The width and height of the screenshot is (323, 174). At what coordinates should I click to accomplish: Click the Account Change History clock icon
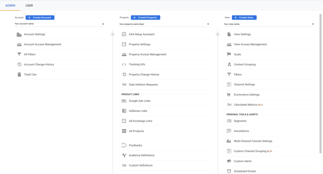tap(19, 65)
